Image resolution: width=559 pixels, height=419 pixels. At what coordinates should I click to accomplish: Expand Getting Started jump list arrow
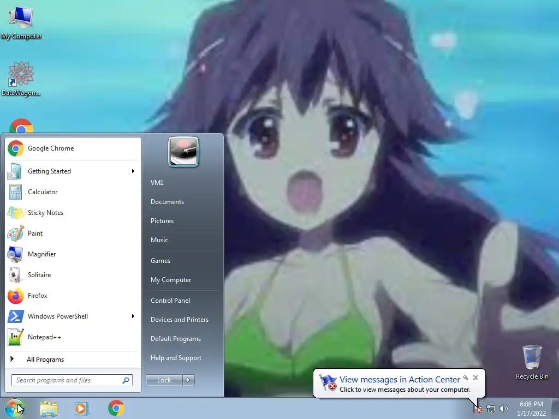point(133,171)
